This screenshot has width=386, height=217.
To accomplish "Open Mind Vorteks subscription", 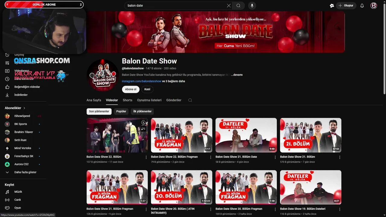I will pyautogui.click(x=23, y=148).
